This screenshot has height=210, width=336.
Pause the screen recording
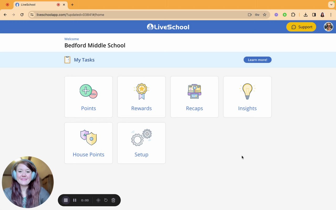(x=75, y=200)
